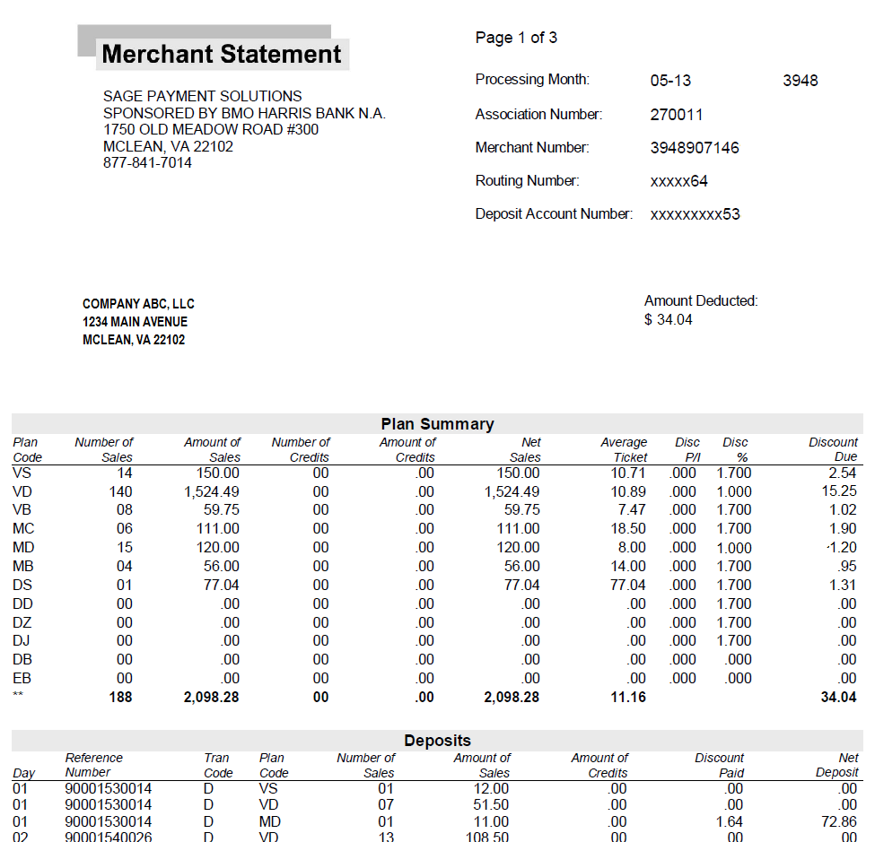875x842 pixels.
Task: Click the Merchant Statement title
Action: click(x=221, y=54)
